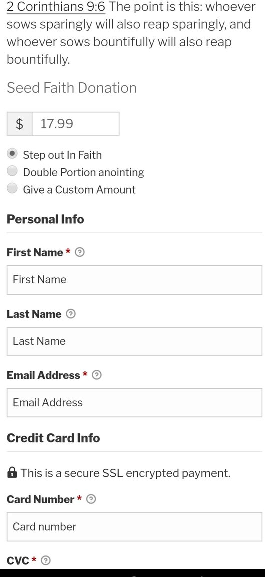
Task: Focus the First Name text box
Action: 134,280
